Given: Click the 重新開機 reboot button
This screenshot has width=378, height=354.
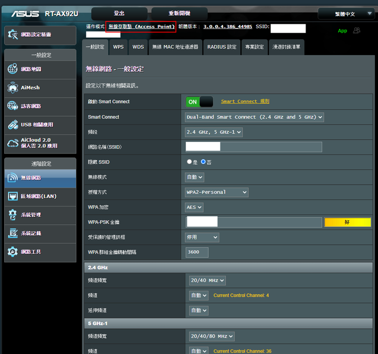Looking at the screenshot, I should coord(180,14).
